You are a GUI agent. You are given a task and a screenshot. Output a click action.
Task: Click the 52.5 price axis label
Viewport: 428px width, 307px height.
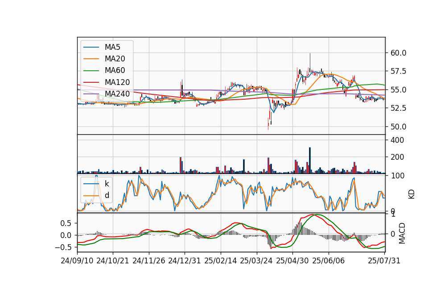click(x=398, y=108)
